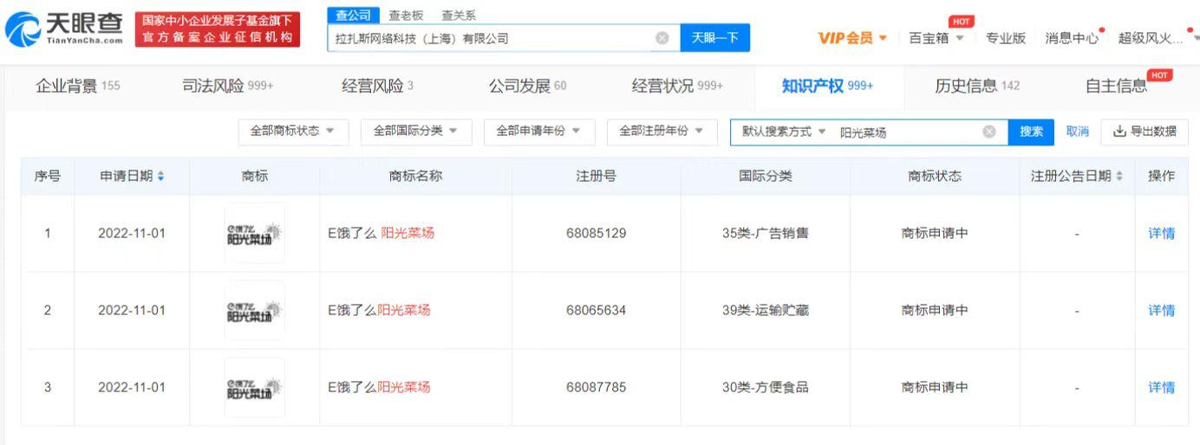Open trademark image for the 30类 row
This screenshot has width=1200, height=445.
pyautogui.click(x=254, y=387)
